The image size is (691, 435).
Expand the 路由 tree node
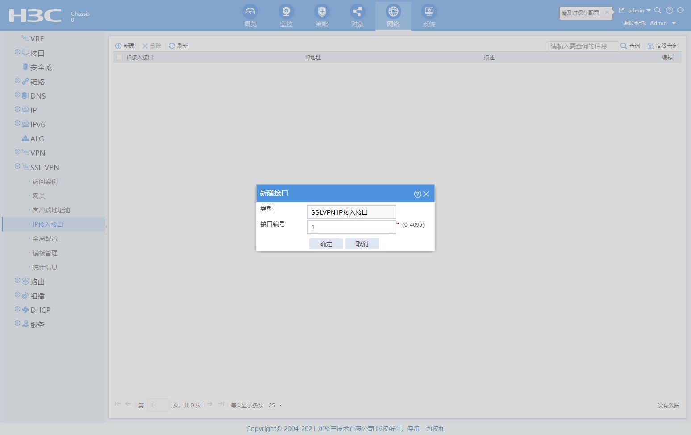point(17,281)
